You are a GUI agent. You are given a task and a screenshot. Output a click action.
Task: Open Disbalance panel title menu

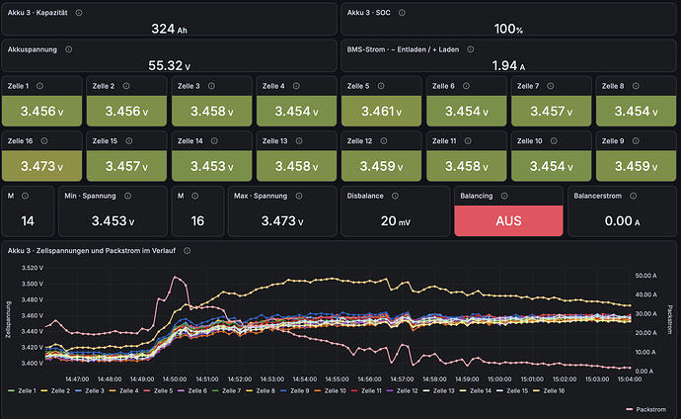(x=365, y=196)
